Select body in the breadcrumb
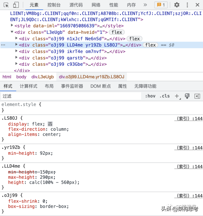 [x=21, y=77]
